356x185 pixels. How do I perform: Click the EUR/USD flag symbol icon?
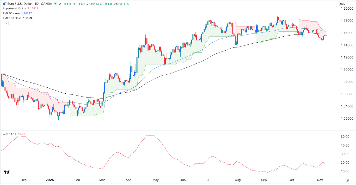(x=4, y=4)
